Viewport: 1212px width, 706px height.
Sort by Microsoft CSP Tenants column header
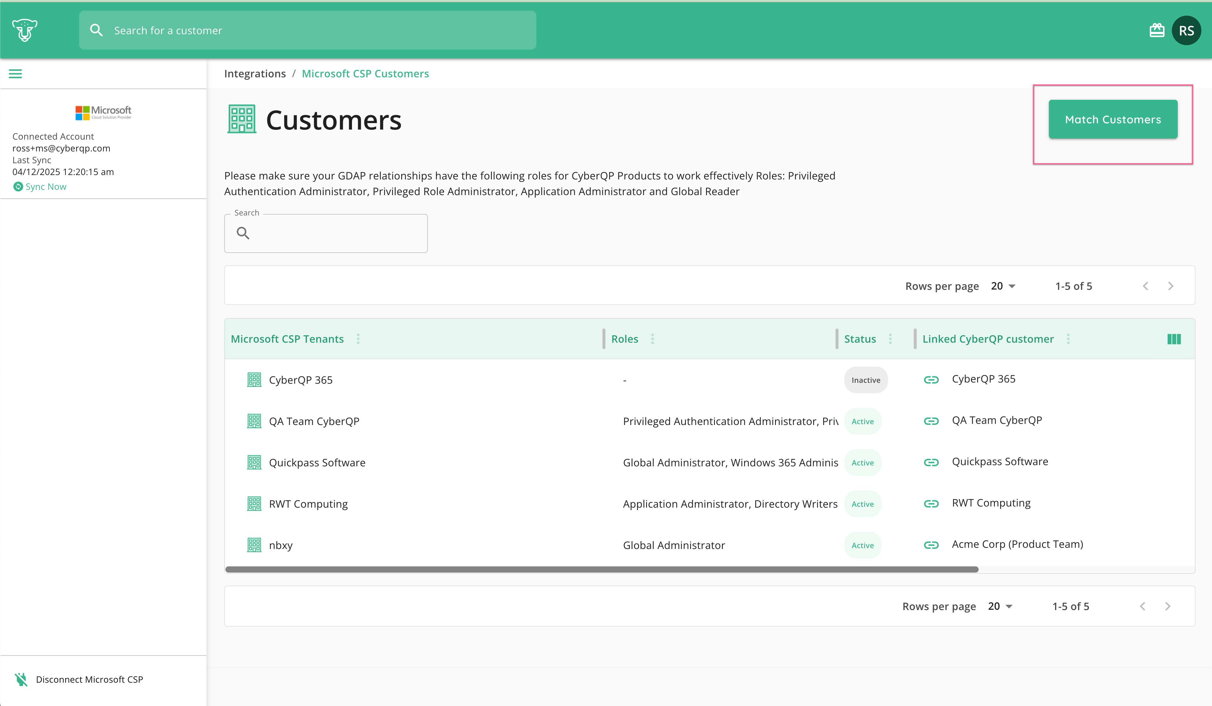tap(287, 339)
